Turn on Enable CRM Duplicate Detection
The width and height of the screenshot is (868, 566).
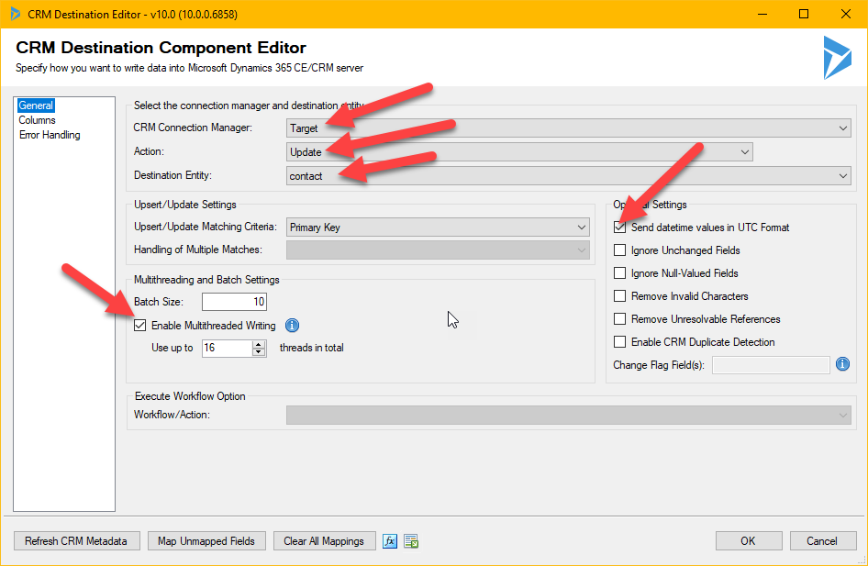(x=619, y=342)
